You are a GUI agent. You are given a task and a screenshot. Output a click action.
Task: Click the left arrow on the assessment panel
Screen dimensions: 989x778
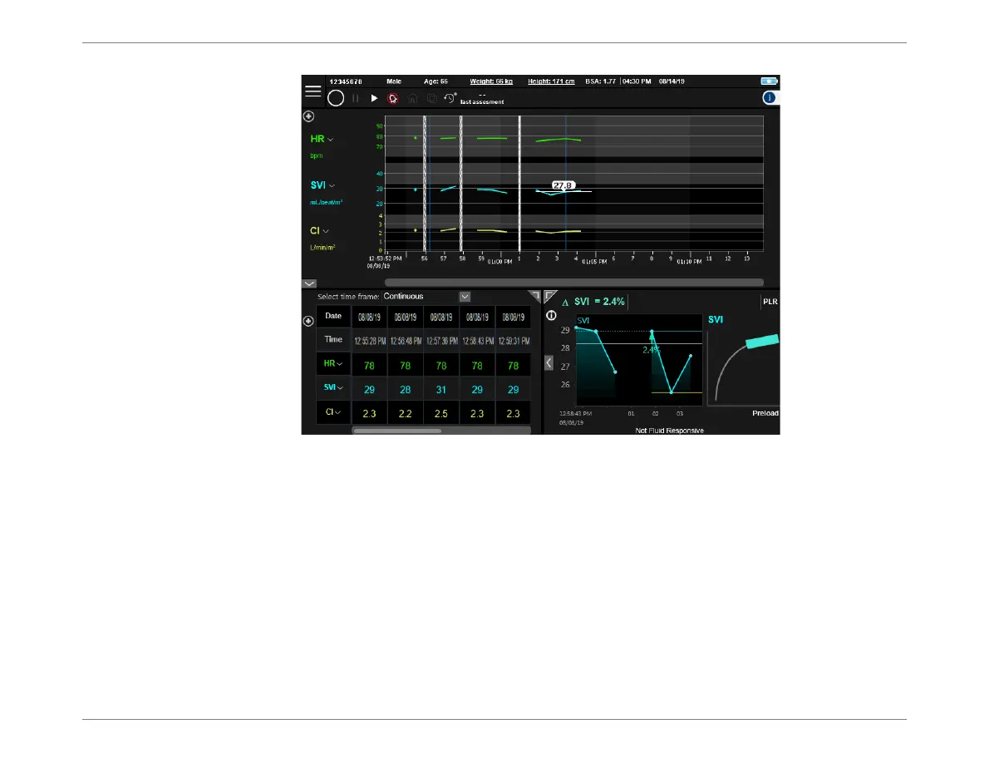click(549, 362)
